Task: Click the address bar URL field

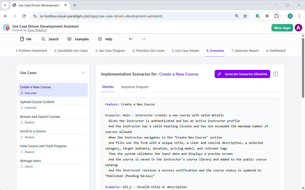Action: (102, 16)
